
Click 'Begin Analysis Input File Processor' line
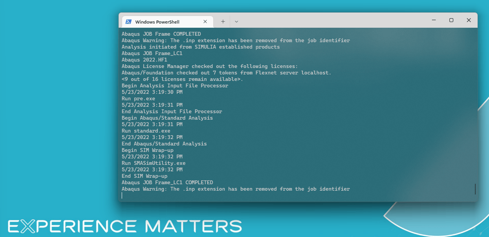(175, 86)
